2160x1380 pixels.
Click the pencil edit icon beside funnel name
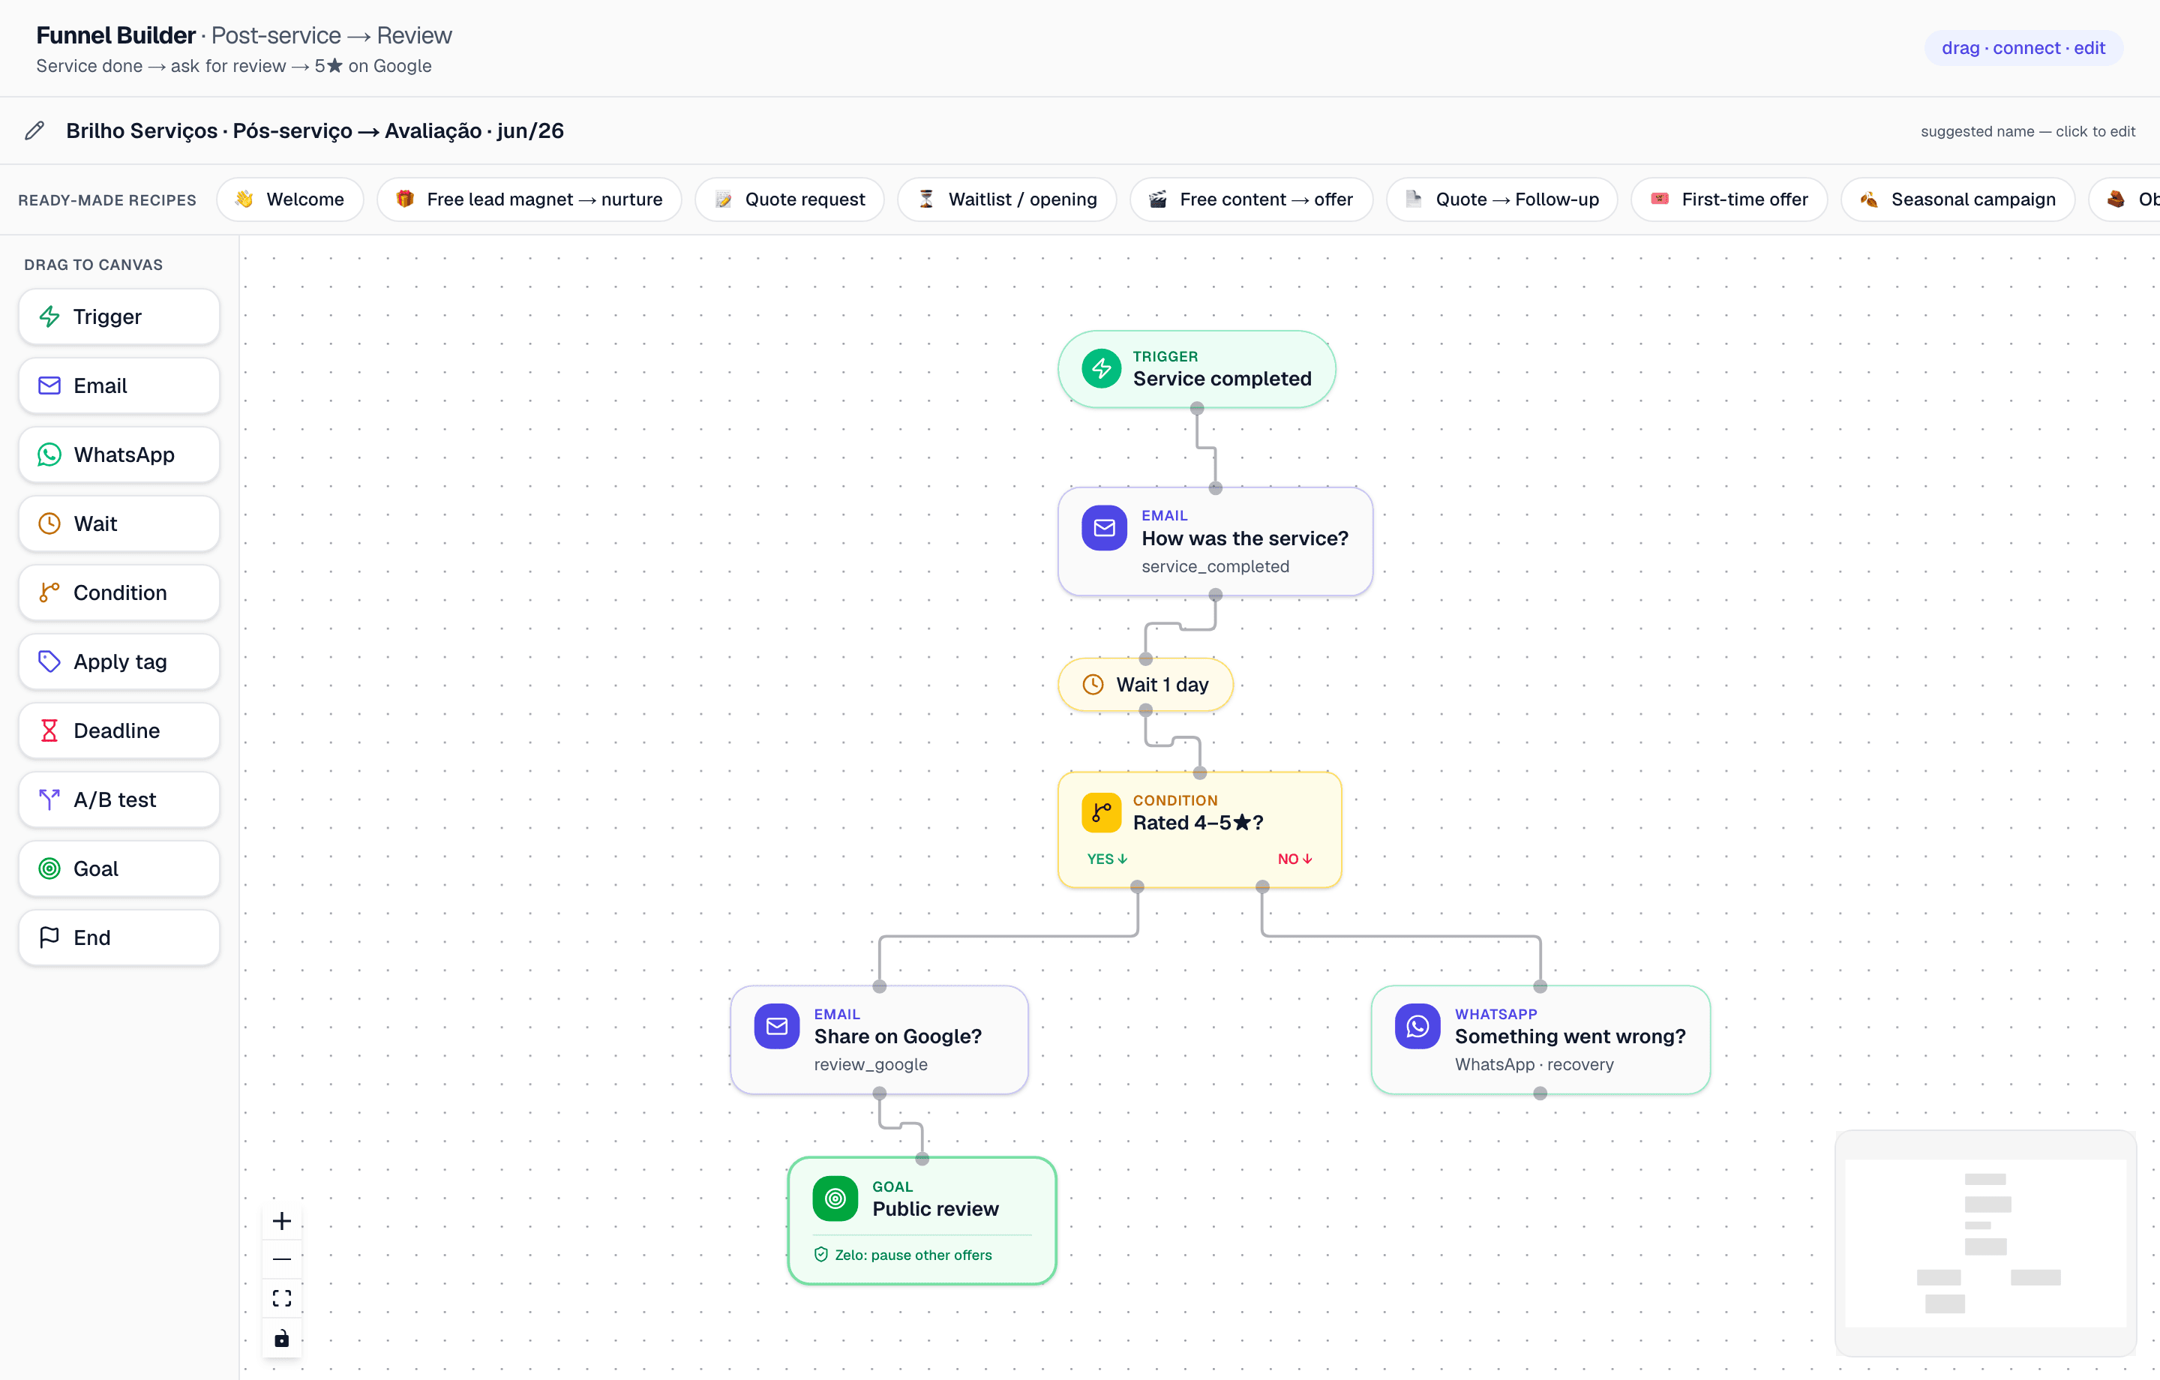coord(34,131)
